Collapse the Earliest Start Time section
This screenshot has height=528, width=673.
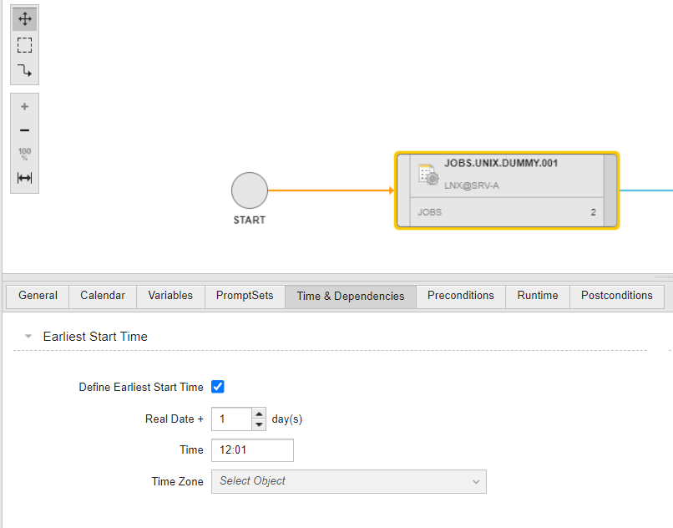(28, 336)
